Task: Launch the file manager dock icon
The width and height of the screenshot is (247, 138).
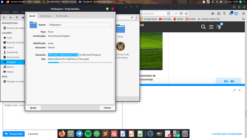Action: pos(71,134)
